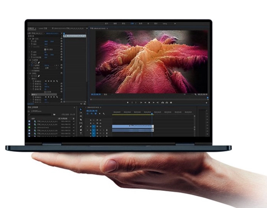
Task: Click Program Monitor timecode 00;23;36;19
Action: (96, 94)
